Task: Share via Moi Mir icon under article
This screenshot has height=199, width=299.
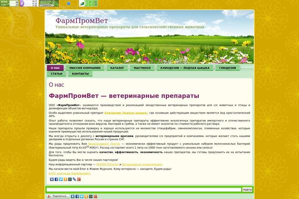Action: click(x=70, y=179)
